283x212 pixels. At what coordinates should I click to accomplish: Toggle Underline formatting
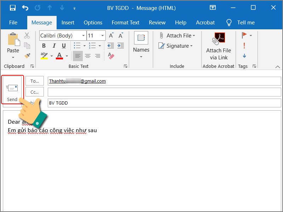pyautogui.click(x=64, y=46)
